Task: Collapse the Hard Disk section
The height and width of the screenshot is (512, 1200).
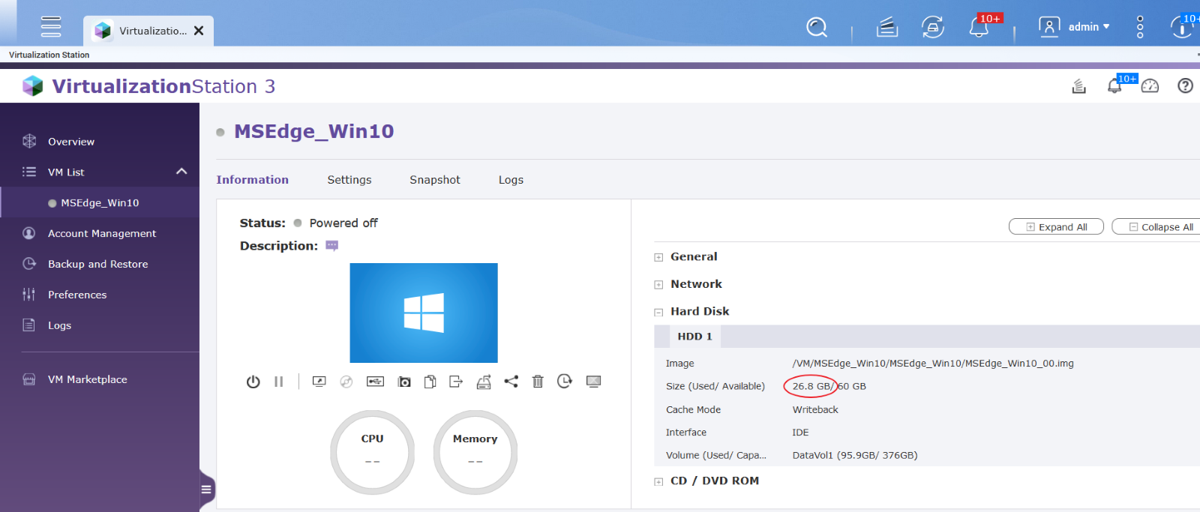Action: (x=658, y=312)
